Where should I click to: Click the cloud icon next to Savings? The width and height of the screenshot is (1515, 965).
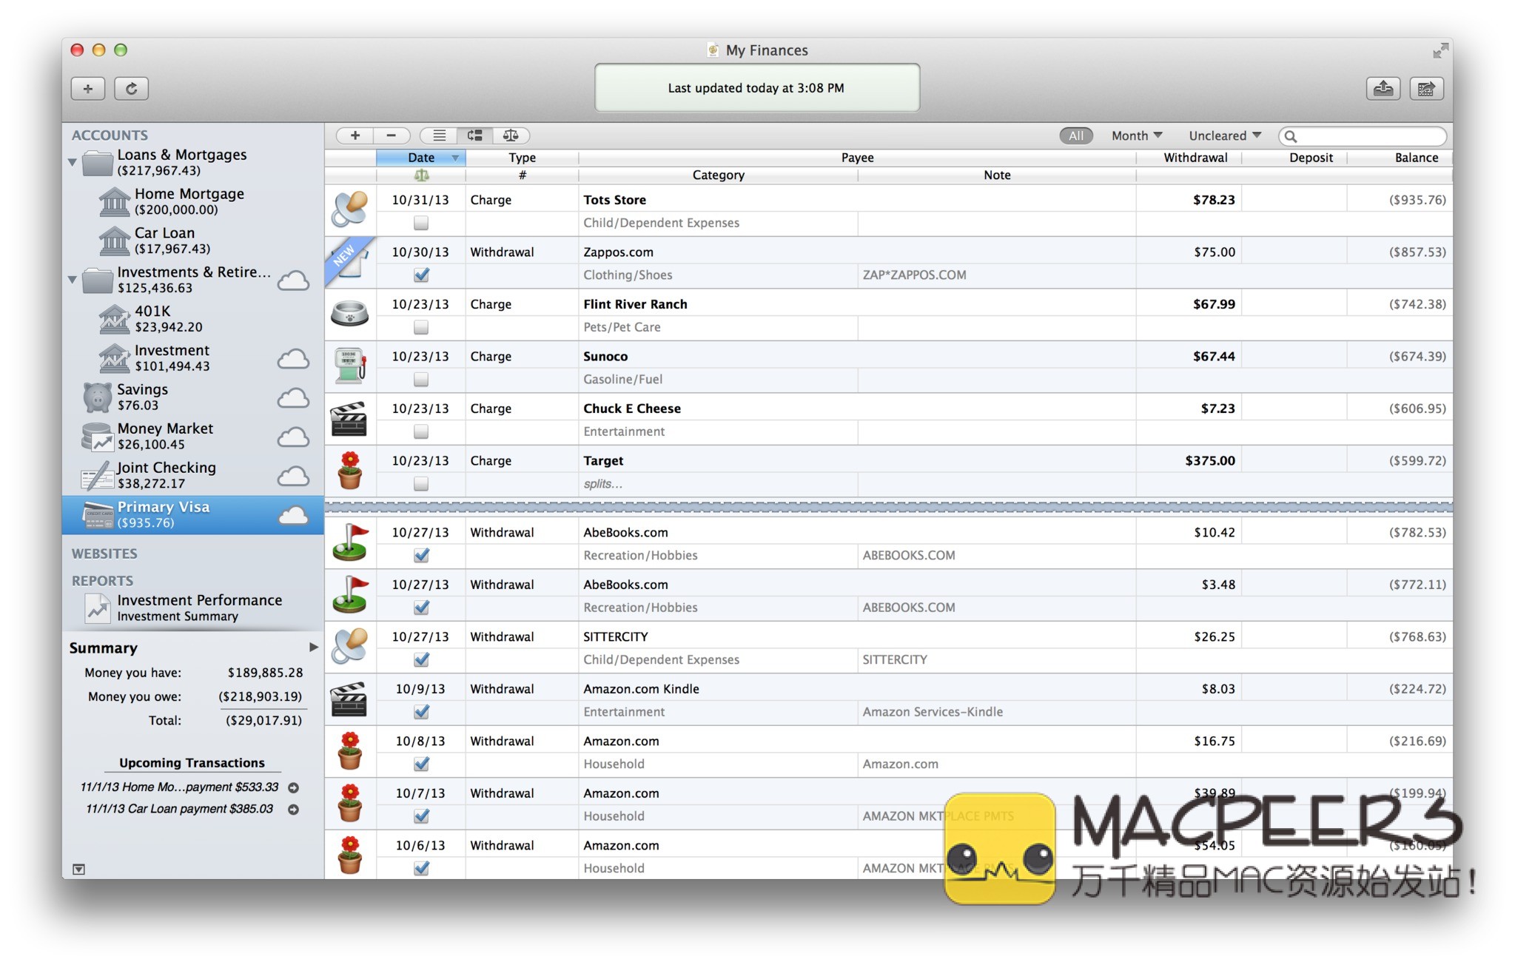pyautogui.click(x=293, y=398)
